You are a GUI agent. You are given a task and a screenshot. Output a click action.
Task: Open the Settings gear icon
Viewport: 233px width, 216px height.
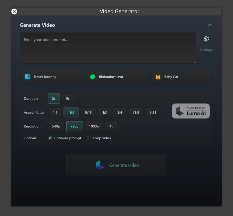[x=206, y=39]
